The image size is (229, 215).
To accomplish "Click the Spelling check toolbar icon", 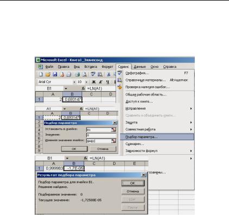I will (93, 74).
